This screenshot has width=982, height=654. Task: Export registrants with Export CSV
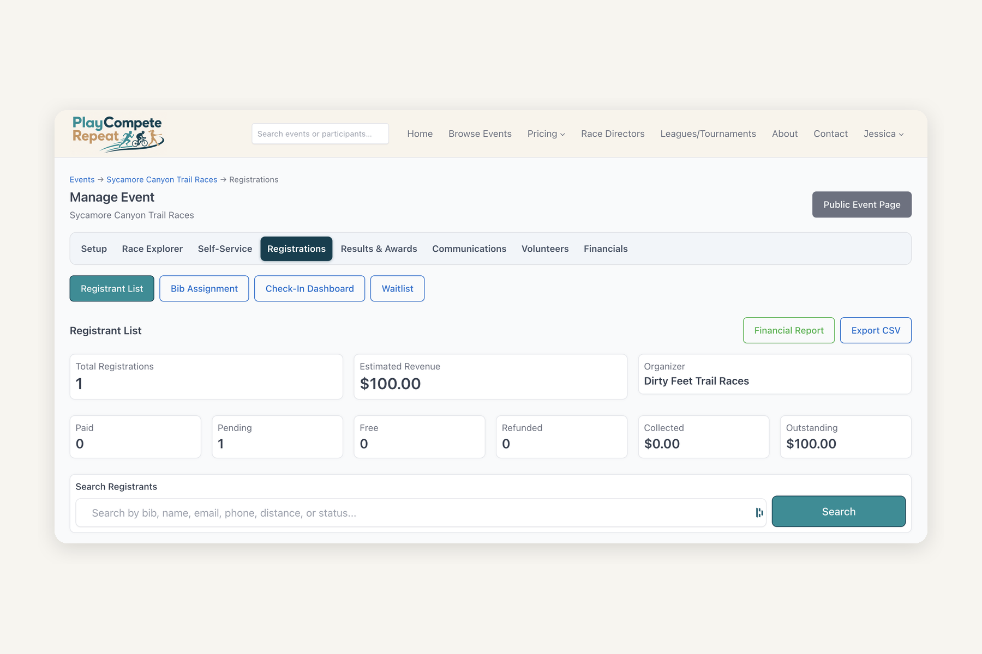[x=876, y=330]
